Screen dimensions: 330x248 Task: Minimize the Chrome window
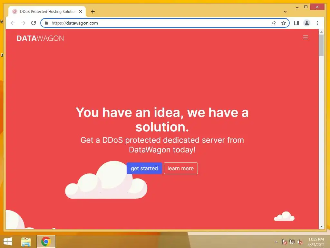click(297, 7)
